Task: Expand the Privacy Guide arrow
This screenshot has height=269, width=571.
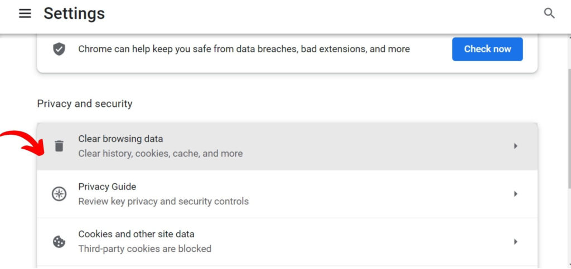Action: pos(516,194)
